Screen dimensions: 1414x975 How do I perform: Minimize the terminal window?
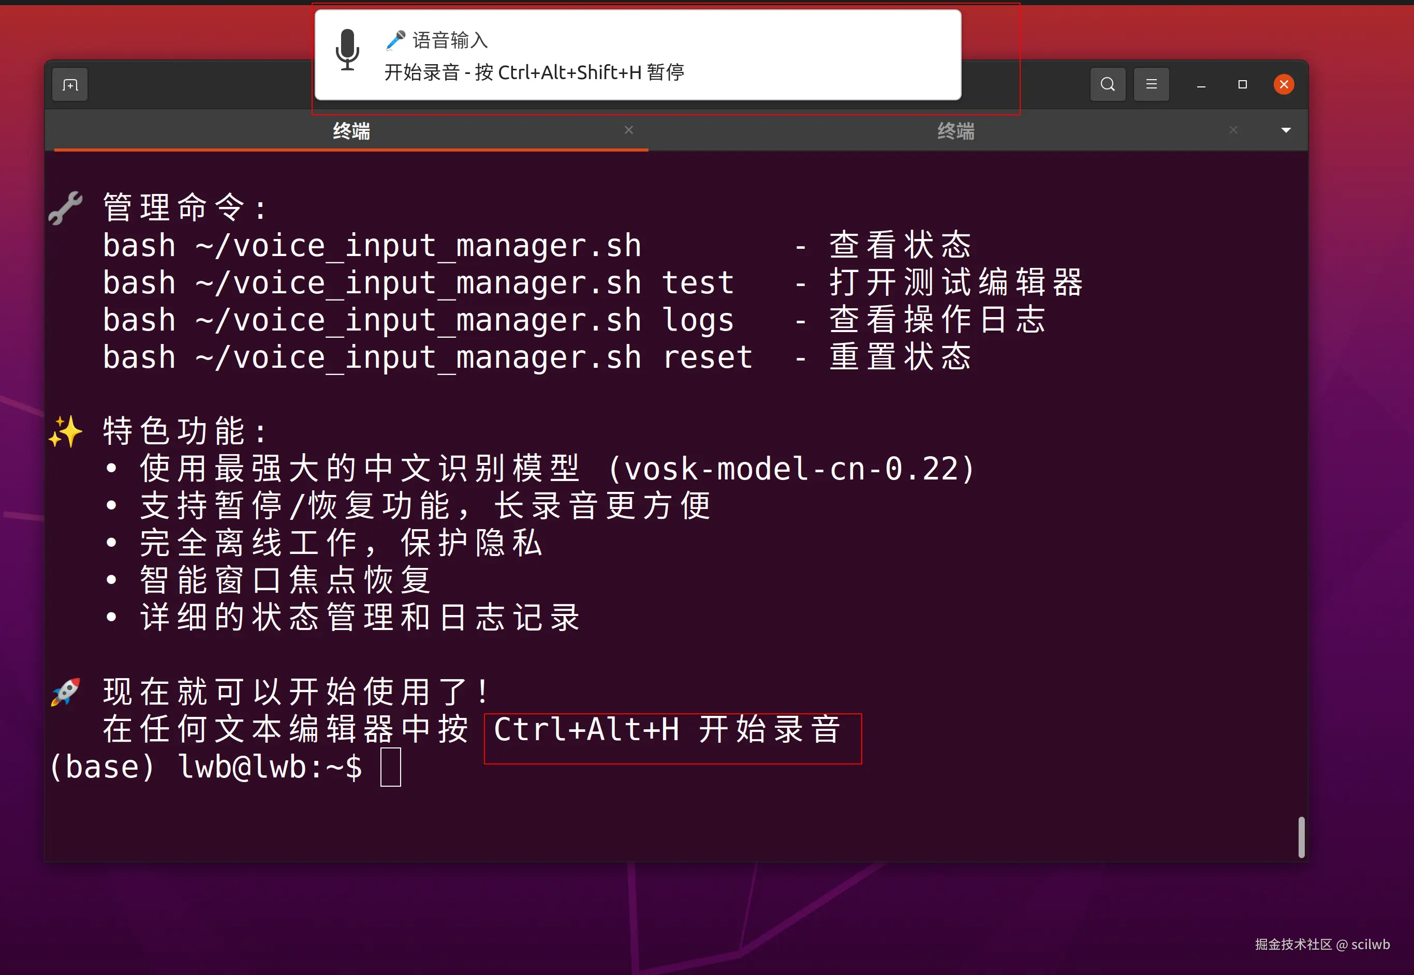1201,85
